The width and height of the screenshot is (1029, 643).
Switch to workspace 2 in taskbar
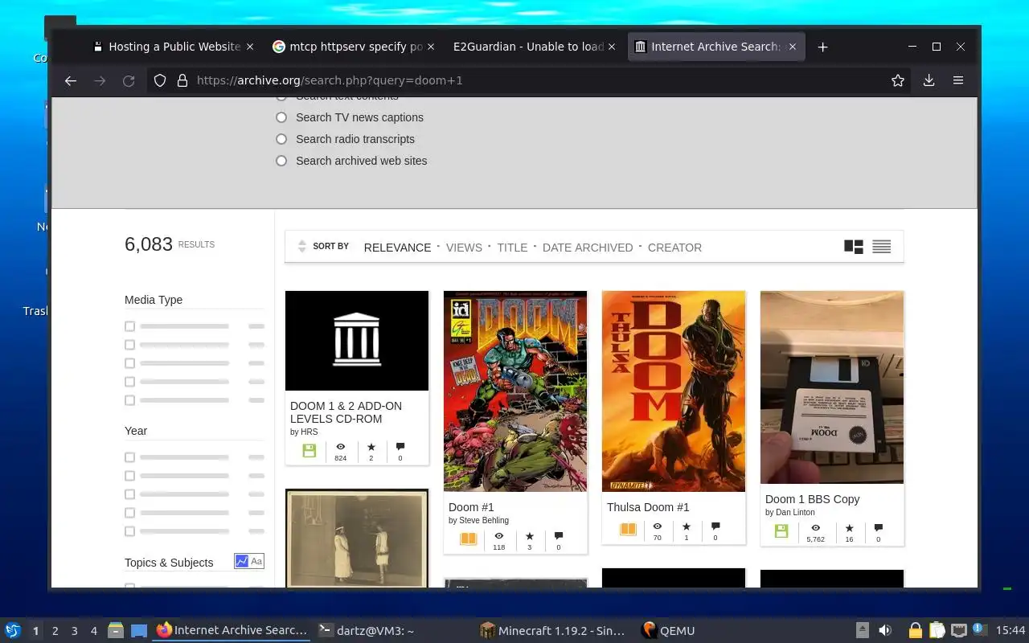55,631
